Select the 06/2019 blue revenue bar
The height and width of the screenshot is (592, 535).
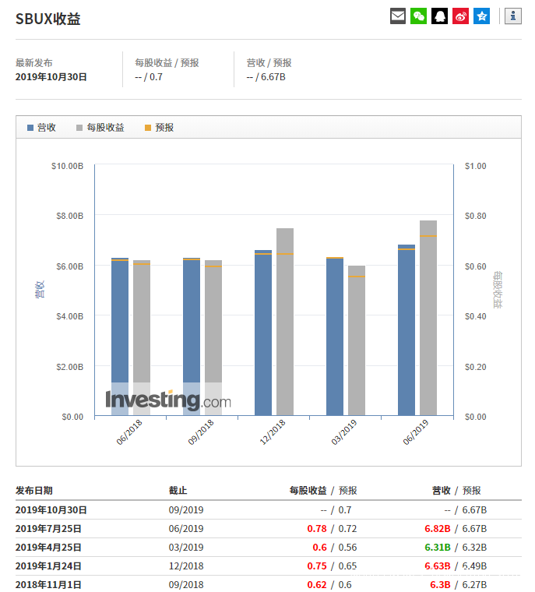click(x=407, y=330)
